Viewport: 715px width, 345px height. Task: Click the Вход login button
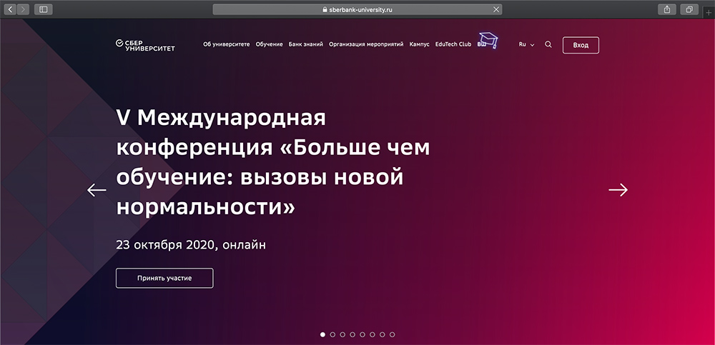point(581,45)
